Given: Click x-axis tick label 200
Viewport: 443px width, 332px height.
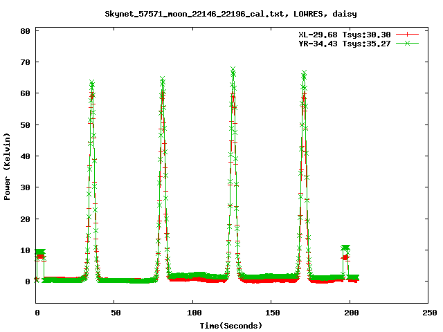Looking at the screenshot, I should 351,313.
